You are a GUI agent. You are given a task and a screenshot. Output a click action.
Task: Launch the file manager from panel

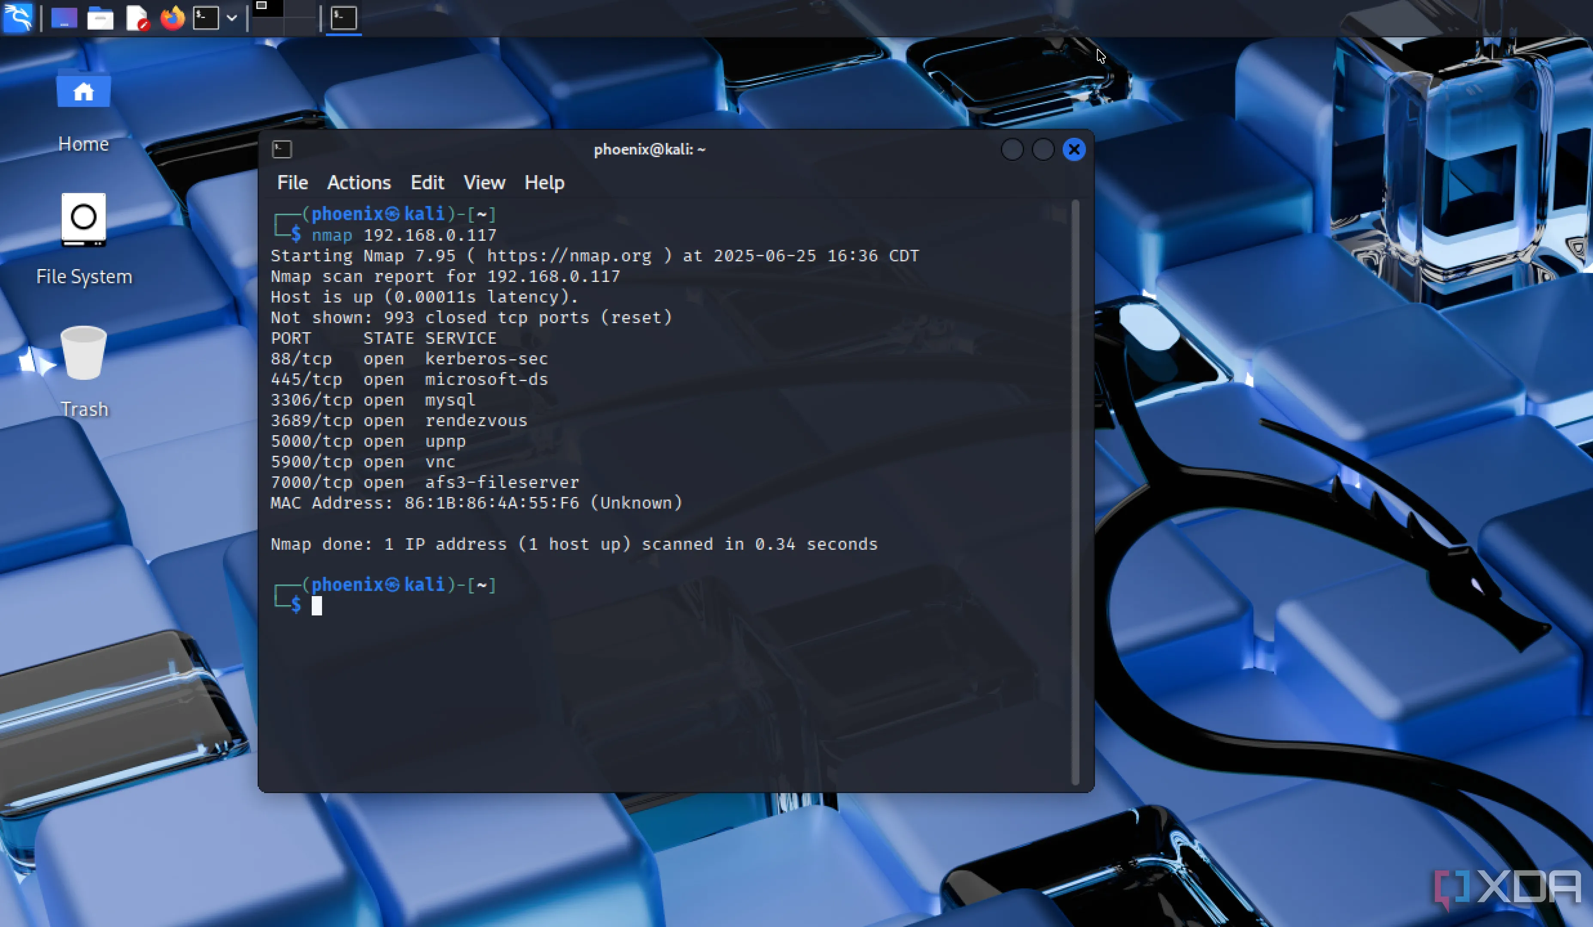pyautogui.click(x=100, y=18)
